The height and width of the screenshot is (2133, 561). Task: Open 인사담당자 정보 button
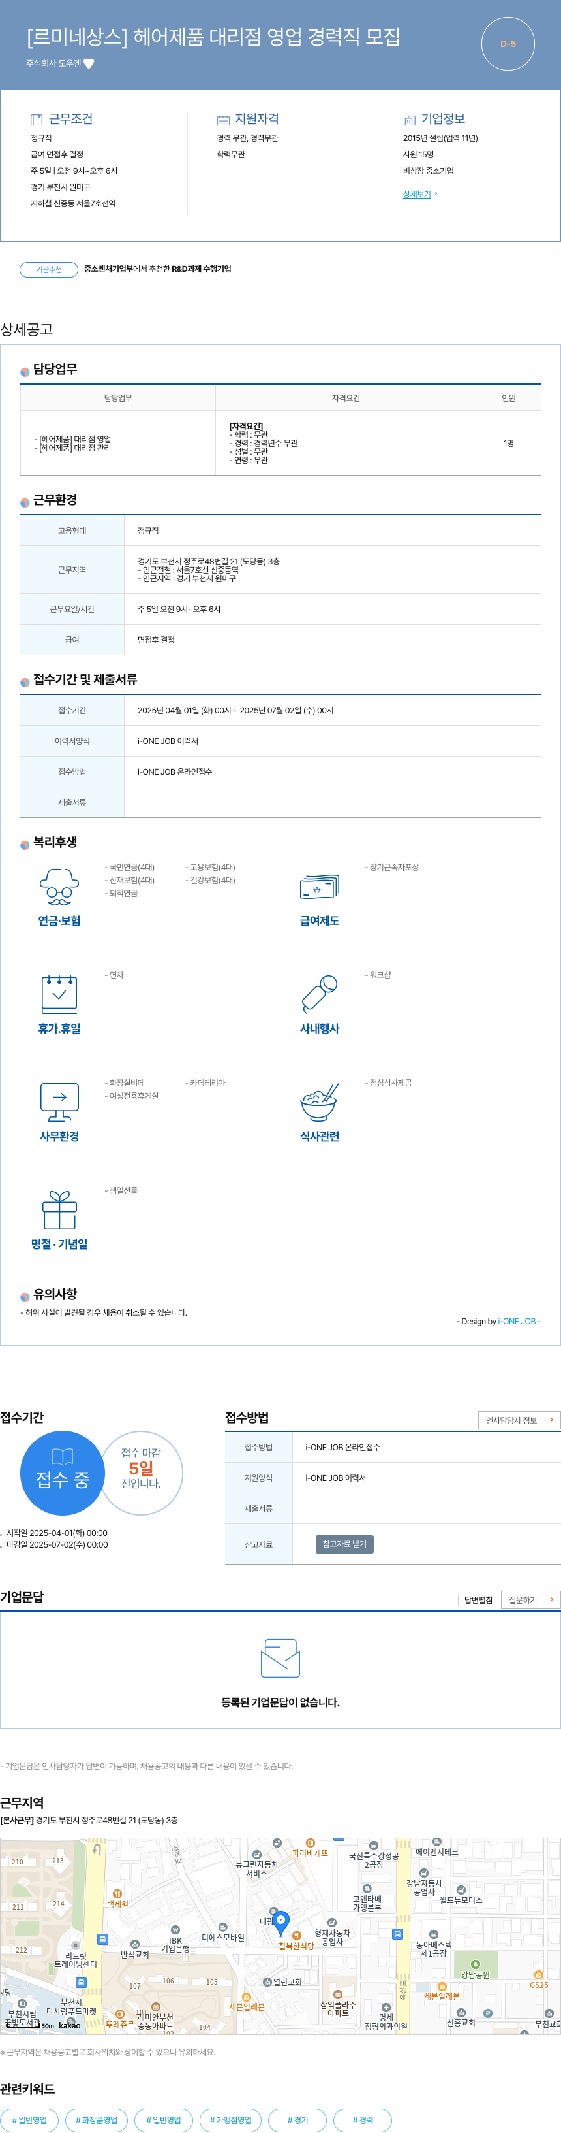519,1420
